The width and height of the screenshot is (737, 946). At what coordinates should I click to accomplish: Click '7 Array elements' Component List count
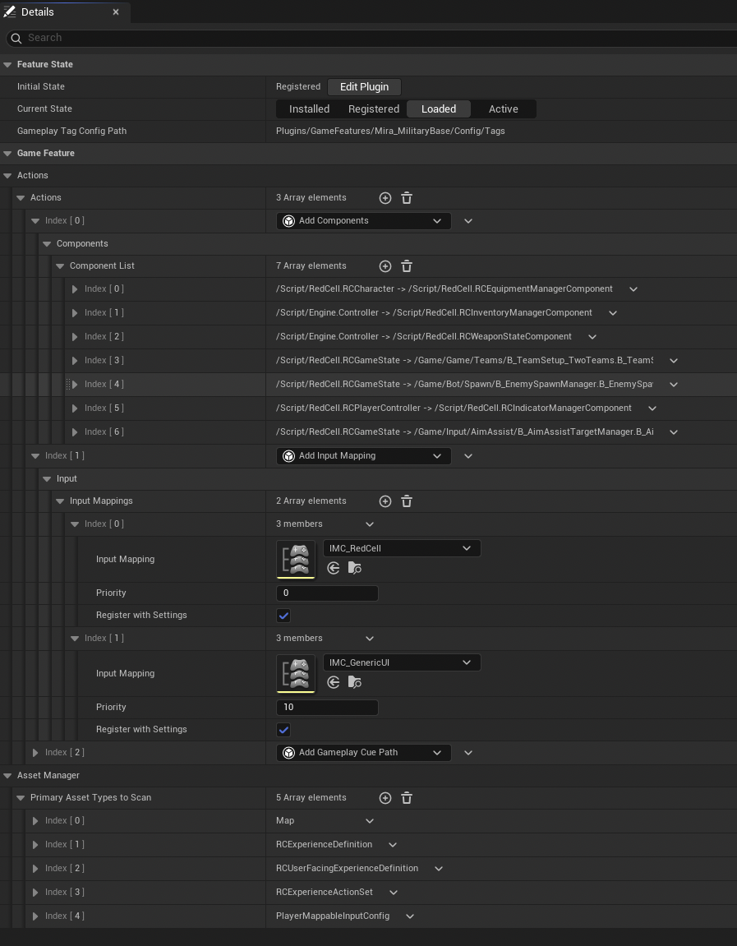point(311,266)
